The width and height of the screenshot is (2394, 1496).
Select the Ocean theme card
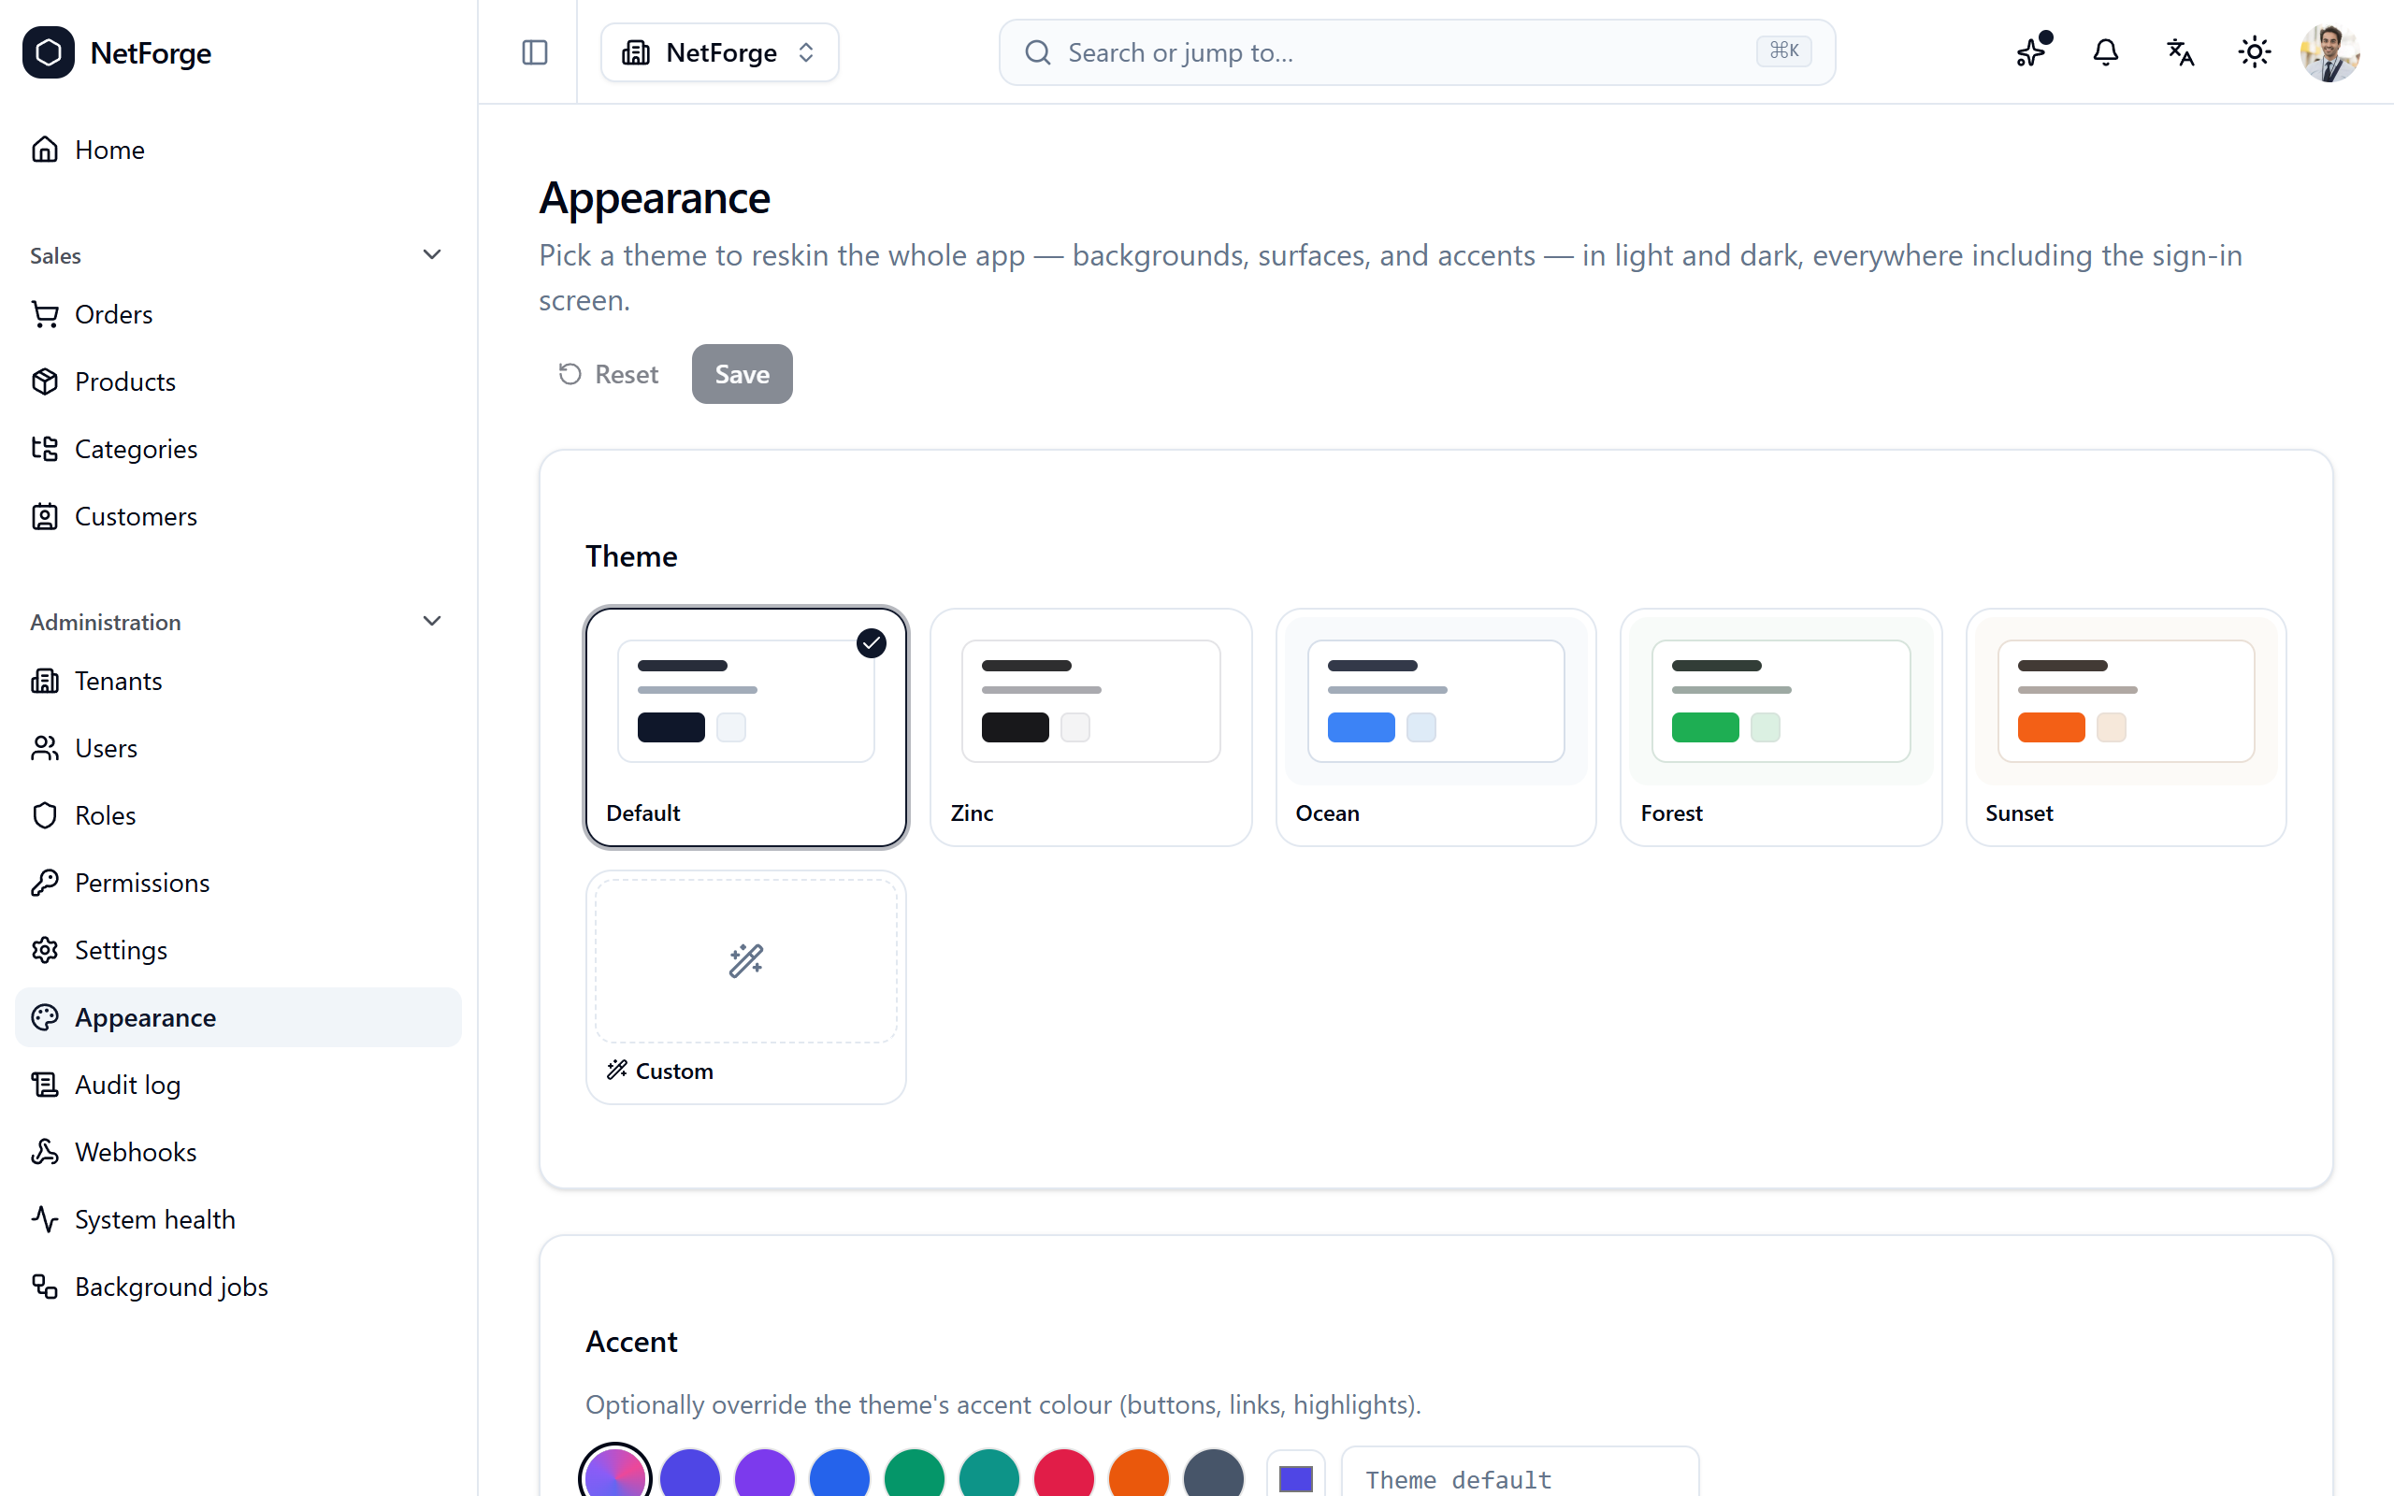click(1435, 727)
